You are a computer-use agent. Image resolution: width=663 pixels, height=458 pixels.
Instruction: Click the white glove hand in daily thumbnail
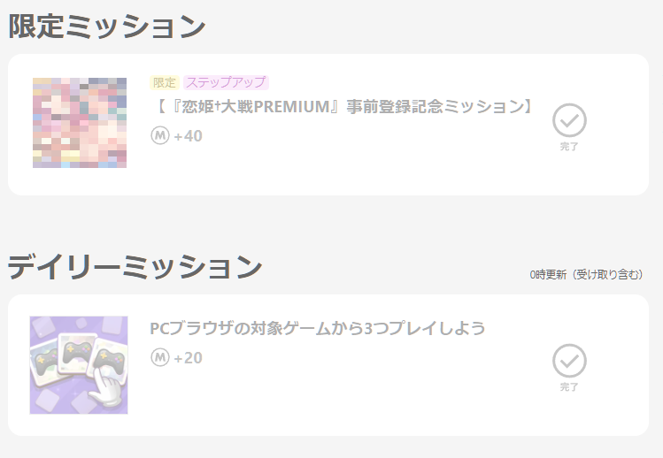pos(107,388)
